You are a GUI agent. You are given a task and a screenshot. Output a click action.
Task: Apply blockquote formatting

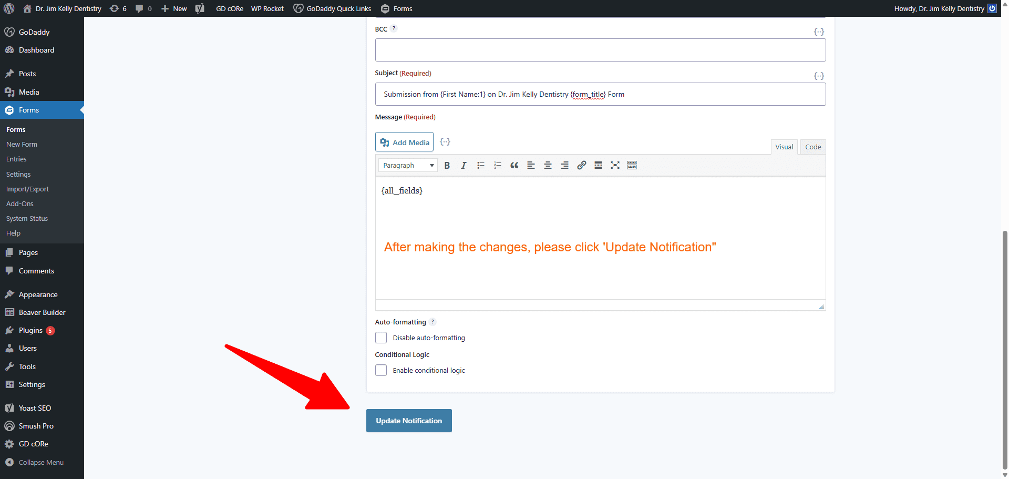click(x=514, y=165)
